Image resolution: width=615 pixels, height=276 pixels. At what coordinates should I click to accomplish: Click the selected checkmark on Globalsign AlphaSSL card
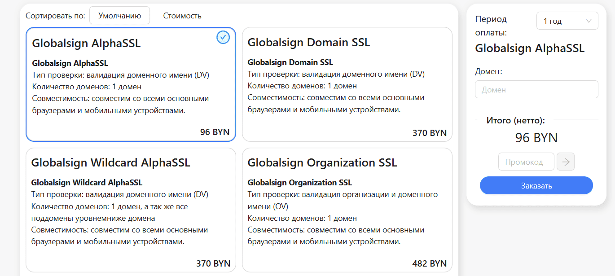(223, 37)
